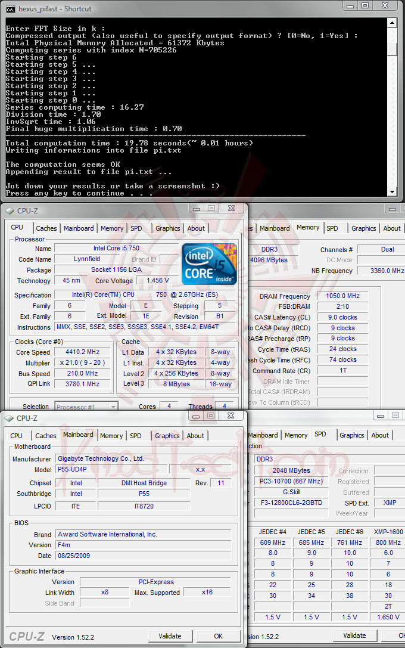
Task: Select SPD tab in the Mainboard window
Action: tap(136, 436)
